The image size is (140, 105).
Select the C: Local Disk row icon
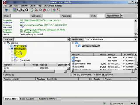[x=5, y=68]
